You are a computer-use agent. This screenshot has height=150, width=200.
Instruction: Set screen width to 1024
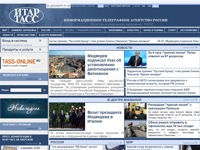(149, 6)
